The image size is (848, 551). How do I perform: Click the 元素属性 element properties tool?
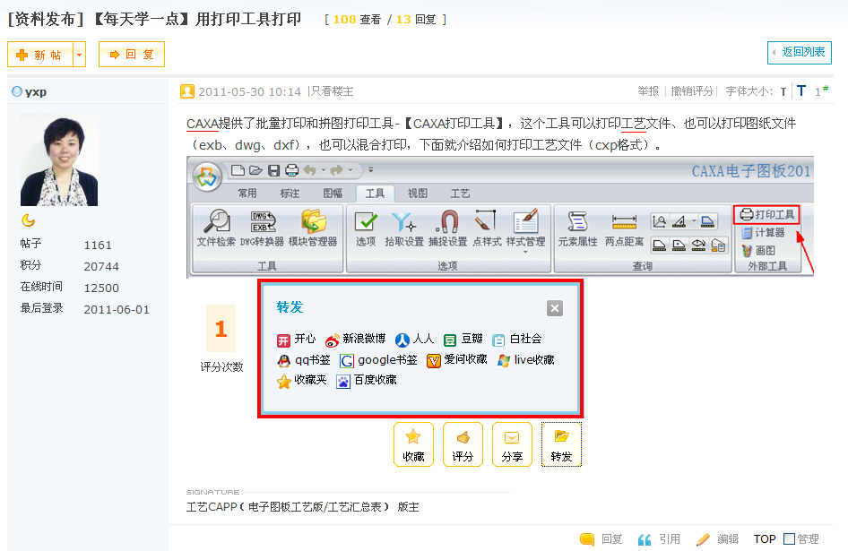577,228
